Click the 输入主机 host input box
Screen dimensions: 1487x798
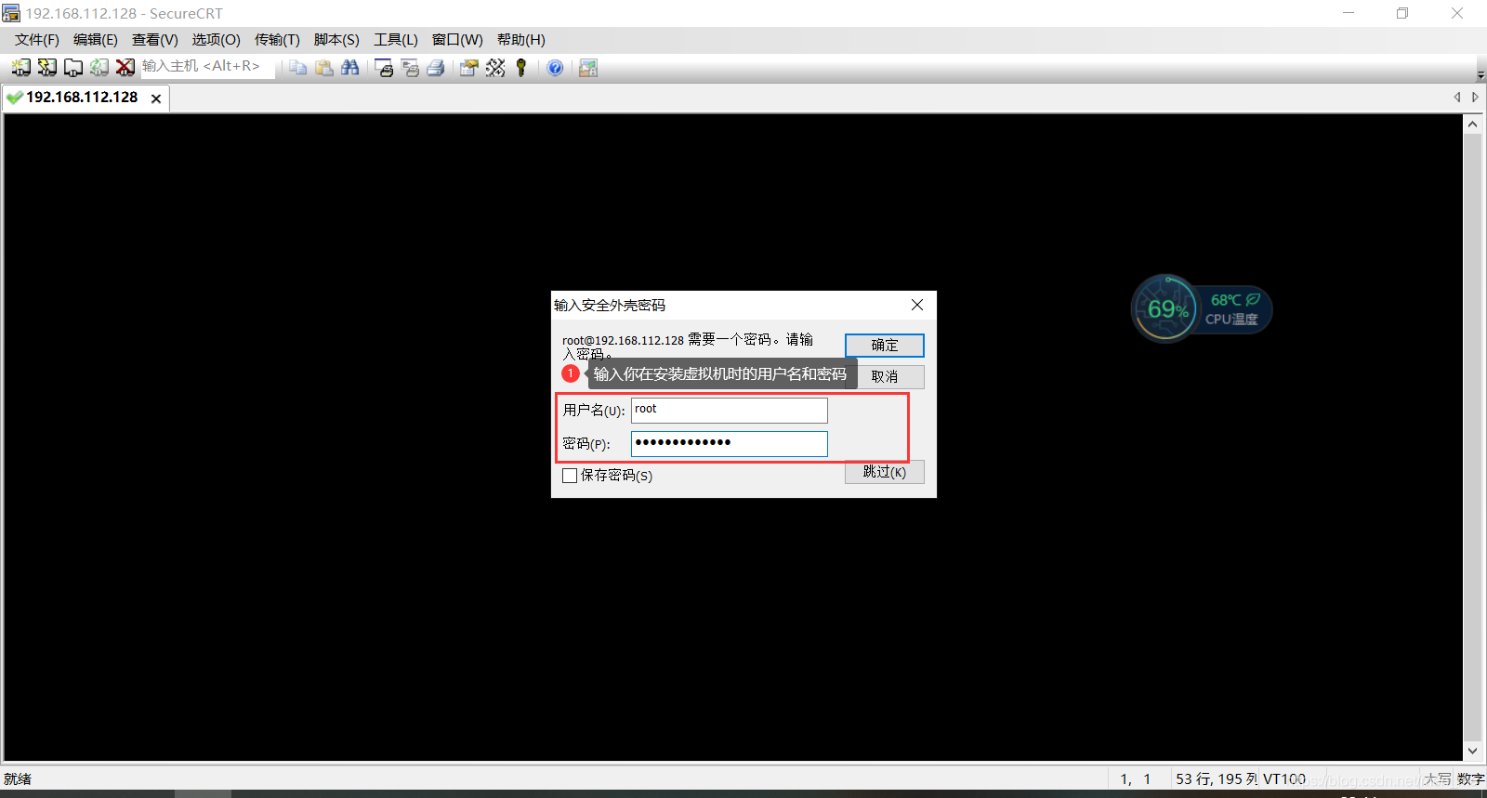[x=207, y=67]
